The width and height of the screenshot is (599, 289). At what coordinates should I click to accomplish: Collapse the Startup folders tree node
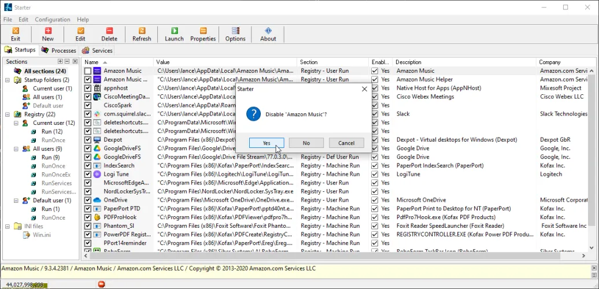(x=7, y=80)
